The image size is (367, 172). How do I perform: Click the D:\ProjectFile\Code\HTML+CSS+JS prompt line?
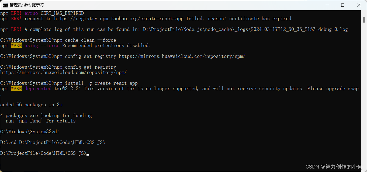click(43, 153)
